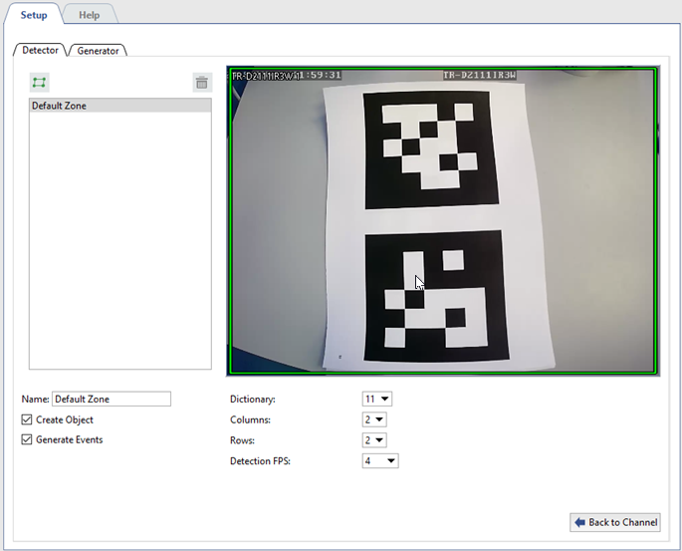Viewport: 682px width, 551px height.
Task: Open the Help tab
Action: click(89, 14)
